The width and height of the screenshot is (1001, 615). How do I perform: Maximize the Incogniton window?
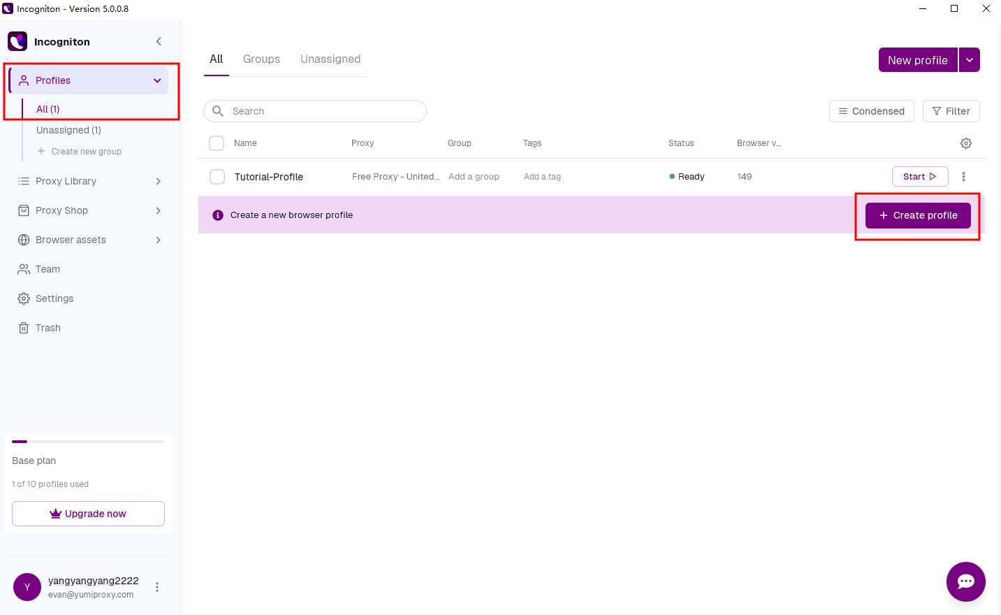[954, 8]
